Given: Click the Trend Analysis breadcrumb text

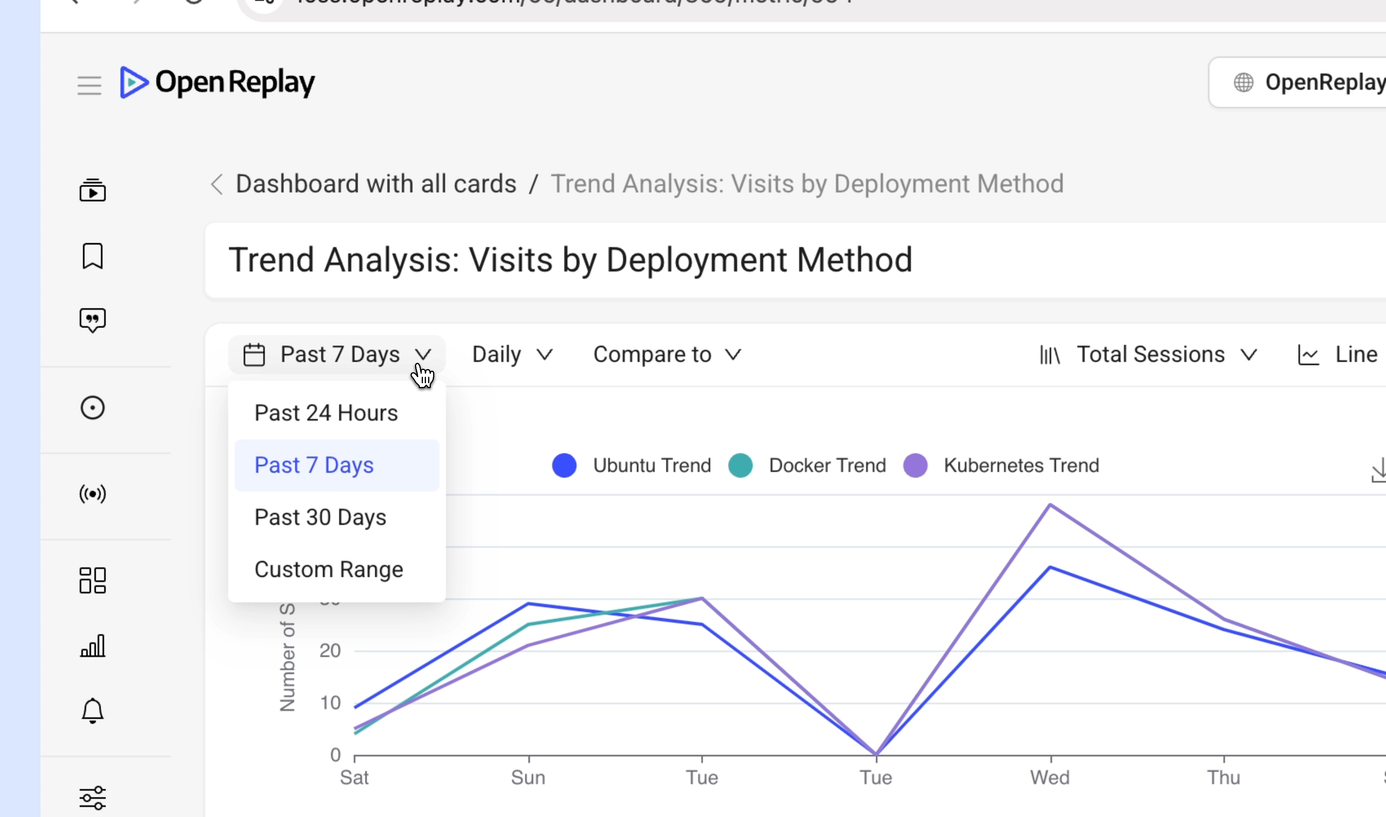Looking at the screenshot, I should tap(807, 184).
